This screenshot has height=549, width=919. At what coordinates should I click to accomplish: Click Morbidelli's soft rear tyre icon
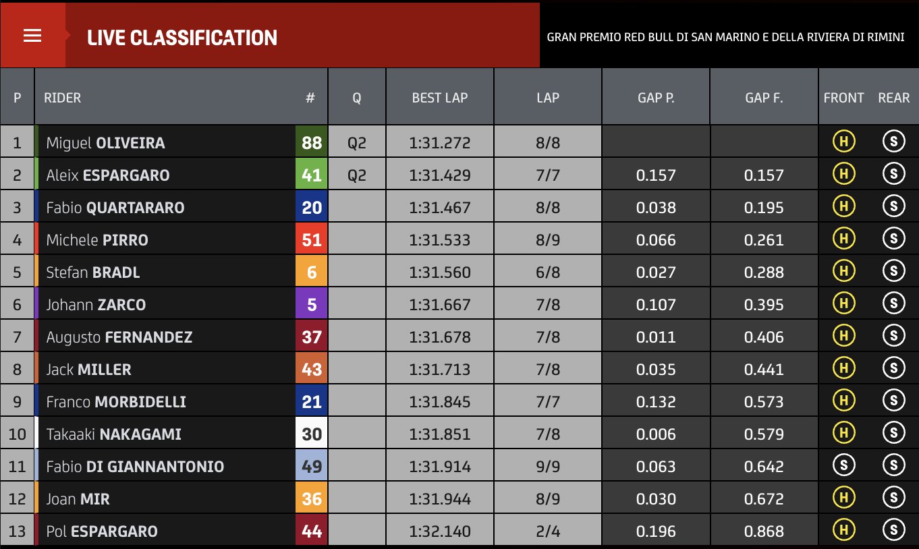[893, 401]
